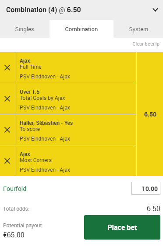Remove the Ajax Full Time selection
This screenshot has width=163, height=247.
[x=7, y=67]
